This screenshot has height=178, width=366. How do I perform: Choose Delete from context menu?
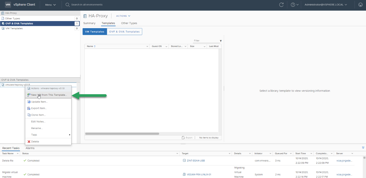[48, 141]
